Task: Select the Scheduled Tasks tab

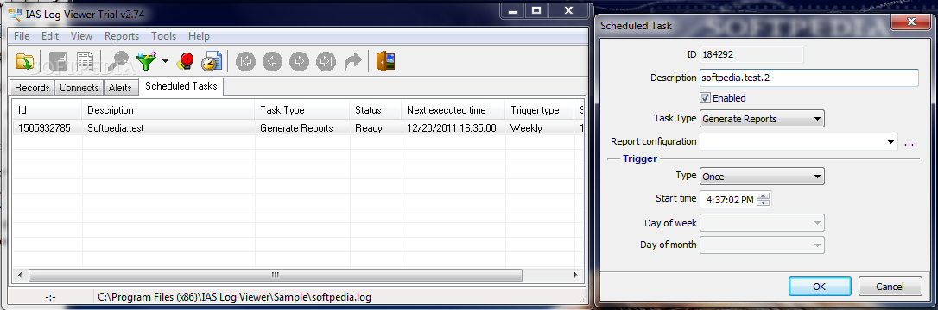Action: pos(181,86)
